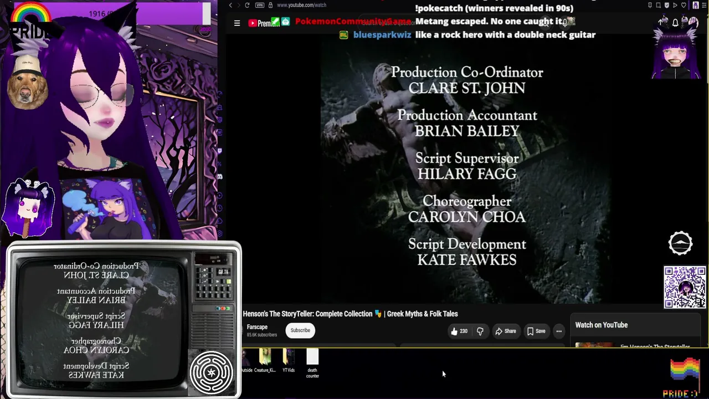Click the shield icon in the browser toolbar
This screenshot has width=709, height=399.
click(666, 6)
